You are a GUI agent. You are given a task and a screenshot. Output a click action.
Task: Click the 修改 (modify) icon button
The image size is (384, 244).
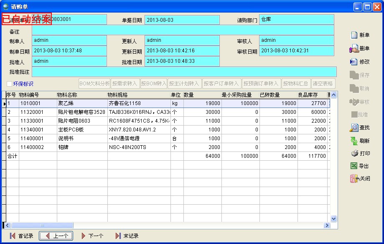(360, 62)
